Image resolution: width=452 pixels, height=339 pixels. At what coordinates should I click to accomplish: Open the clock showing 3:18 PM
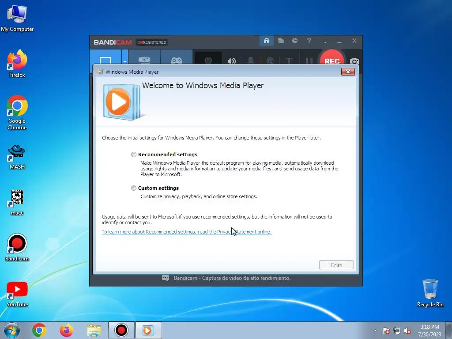click(429, 330)
